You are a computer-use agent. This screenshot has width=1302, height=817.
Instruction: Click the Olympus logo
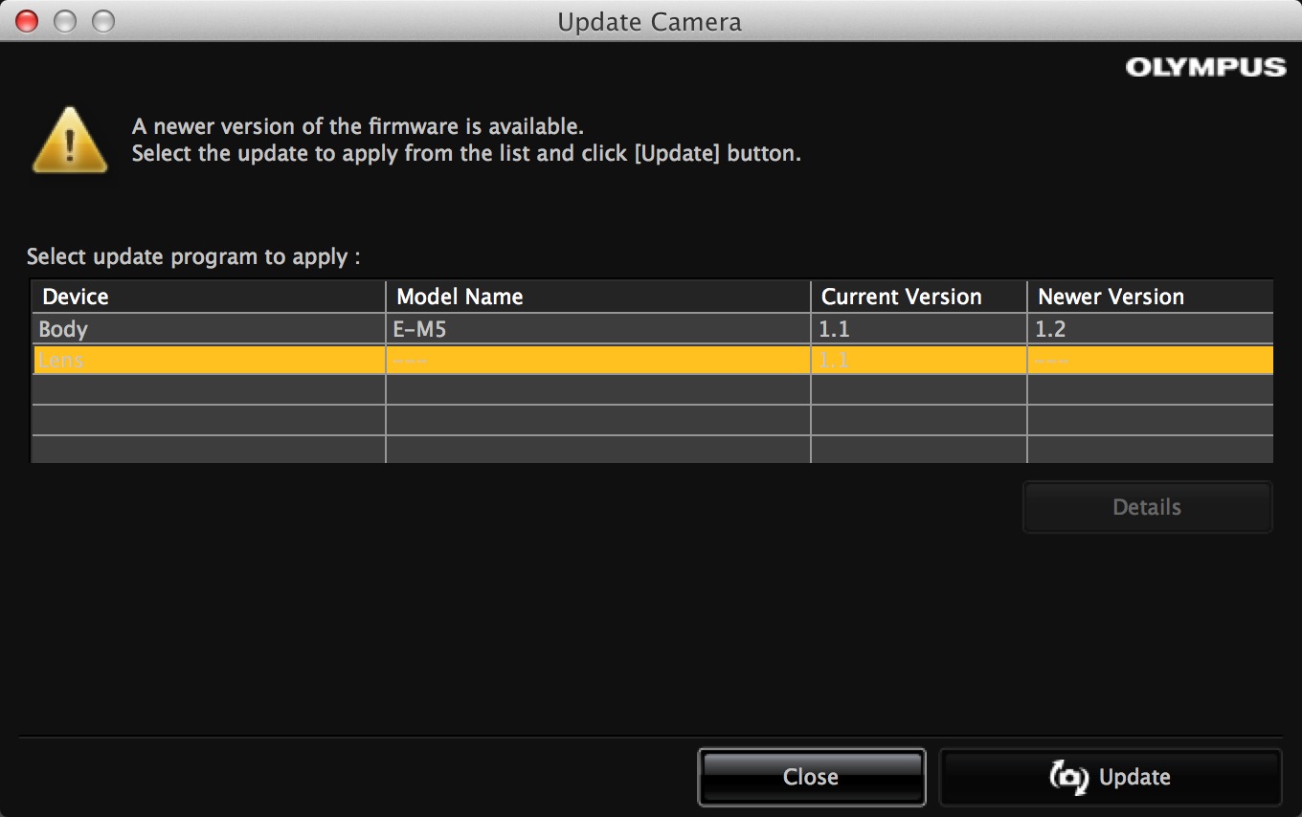click(1204, 67)
